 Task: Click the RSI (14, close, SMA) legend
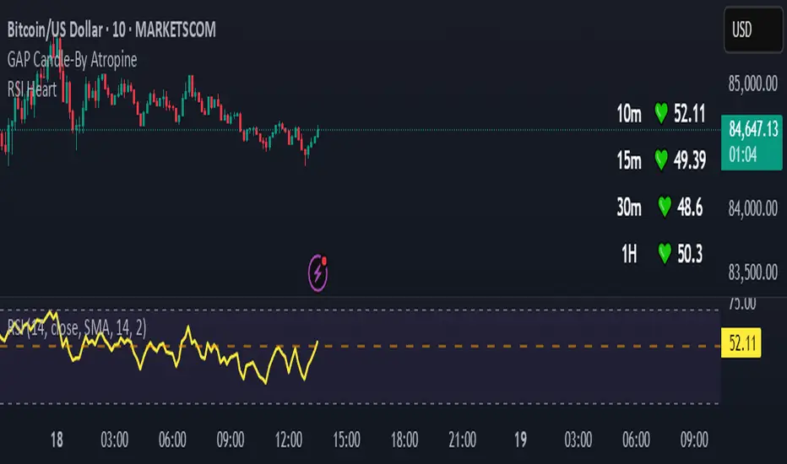point(76,331)
